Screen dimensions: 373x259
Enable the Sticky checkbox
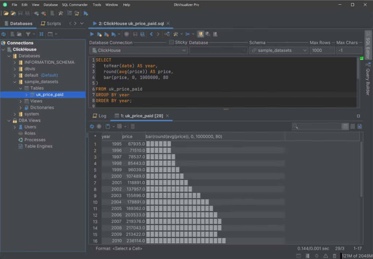(172, 42)
